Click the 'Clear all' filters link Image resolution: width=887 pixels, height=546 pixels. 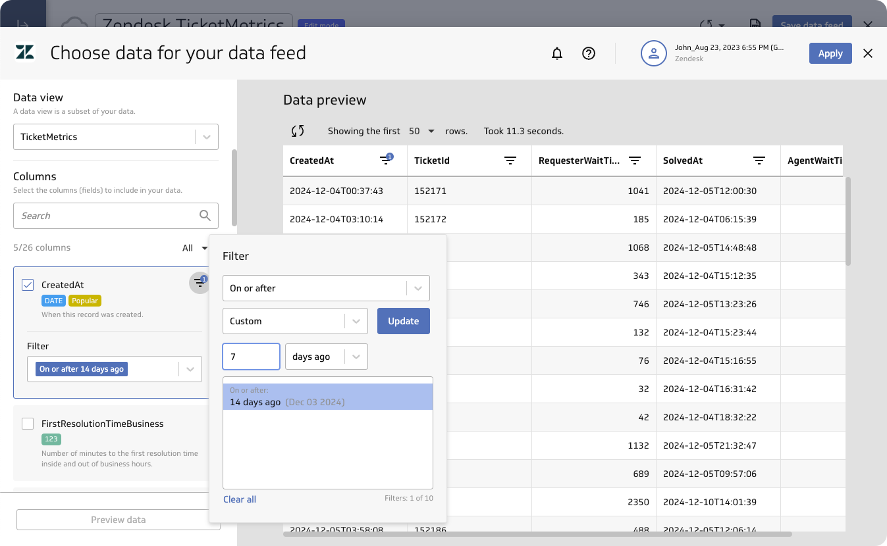240,499
